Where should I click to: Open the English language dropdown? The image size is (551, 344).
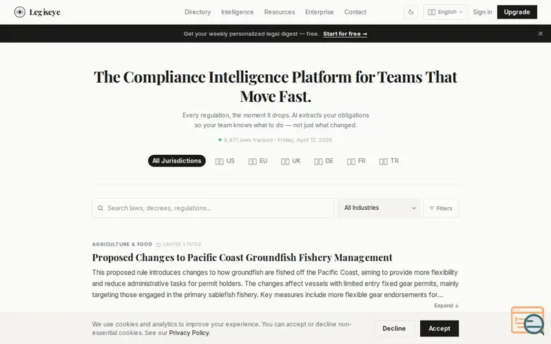[445, 12]
